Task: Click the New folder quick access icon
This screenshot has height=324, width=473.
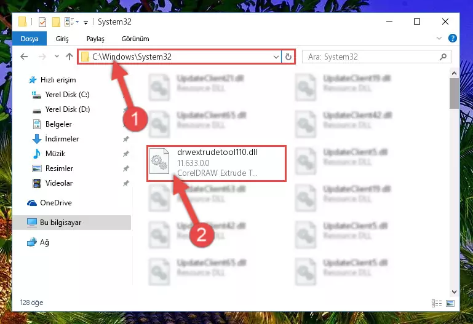Action: pos(56,22)
